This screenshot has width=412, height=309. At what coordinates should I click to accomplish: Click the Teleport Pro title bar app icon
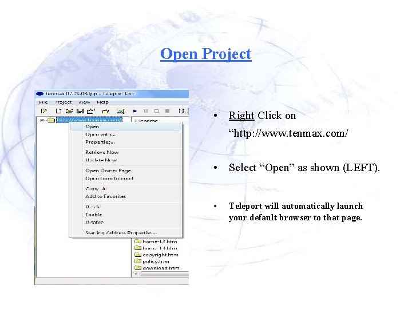tap(39, 93)
